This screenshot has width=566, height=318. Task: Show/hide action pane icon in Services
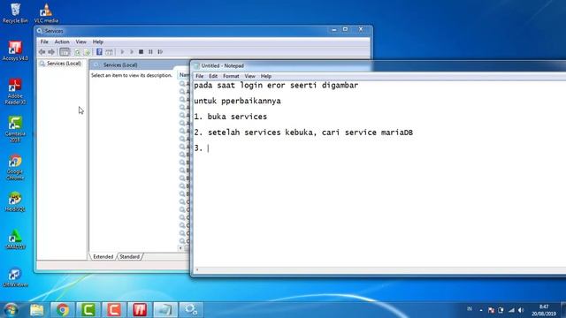109,52
